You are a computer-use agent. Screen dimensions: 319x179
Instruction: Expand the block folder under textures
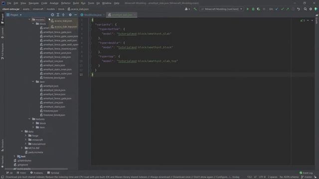coord(33,123)
